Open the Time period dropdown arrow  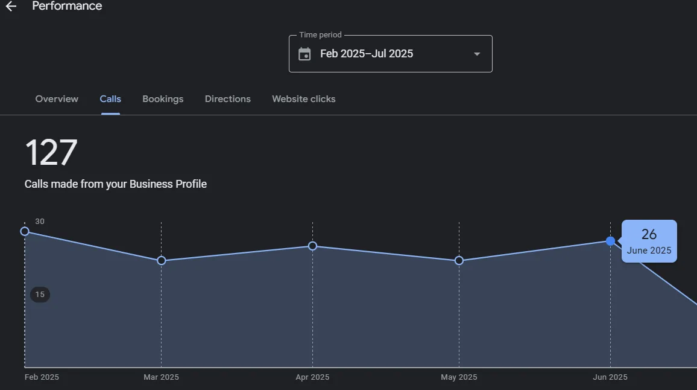pos(477,54)
